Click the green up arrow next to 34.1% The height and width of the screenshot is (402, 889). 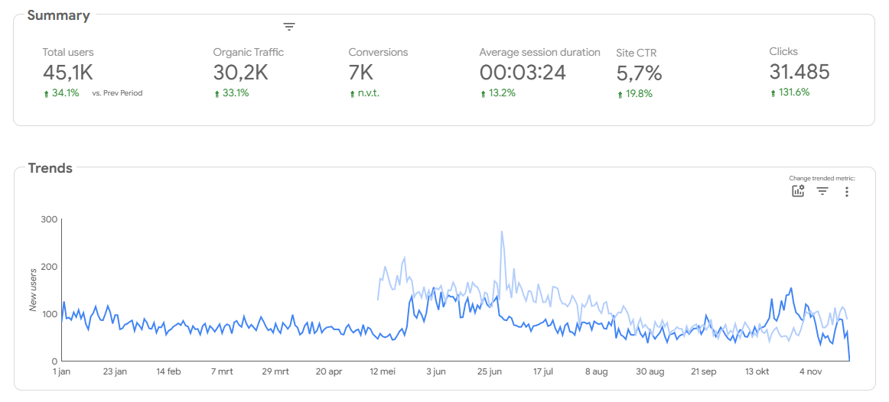[x=46, y=94]
